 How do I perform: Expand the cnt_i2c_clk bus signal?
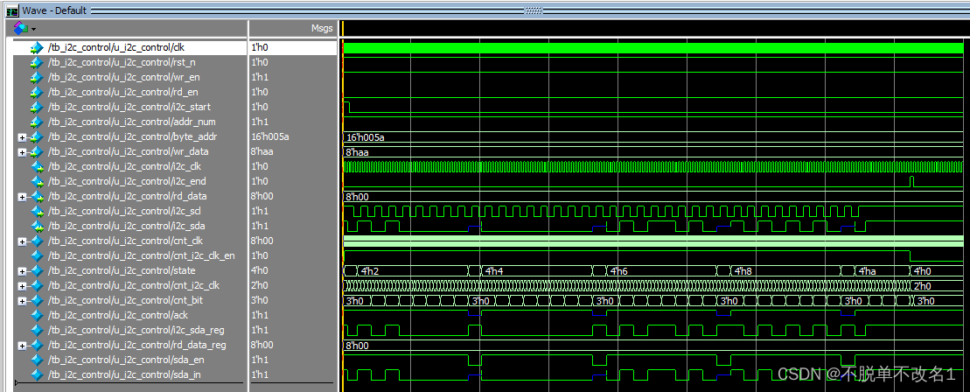coord(23,285)
